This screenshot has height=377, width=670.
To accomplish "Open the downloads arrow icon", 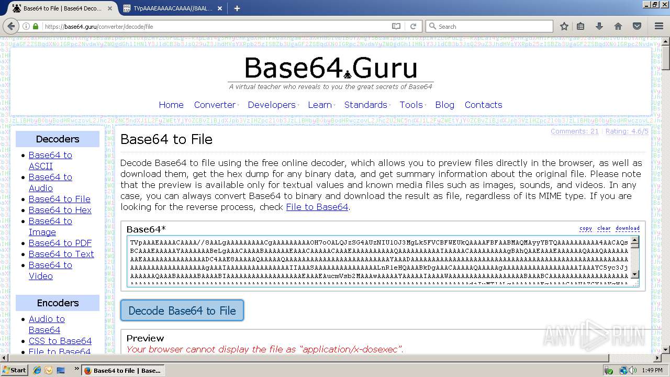I will pos(599,26).
